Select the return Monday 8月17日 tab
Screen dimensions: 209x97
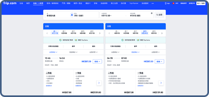[117, 32]
